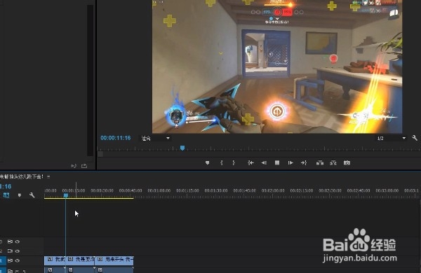Add a marker in the Program monitor

click(207, 162)
